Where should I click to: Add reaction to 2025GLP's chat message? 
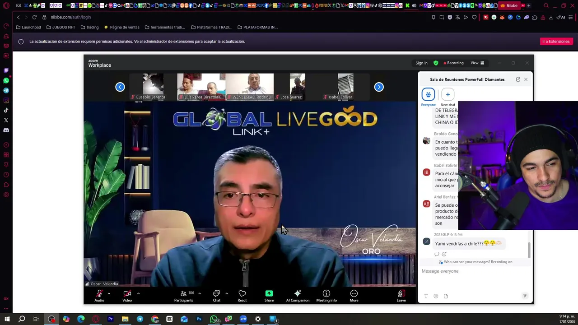[444, 254]
